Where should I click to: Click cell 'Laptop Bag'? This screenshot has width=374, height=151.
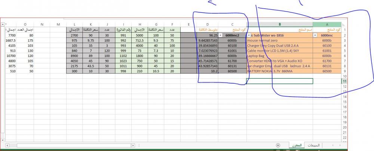(280, 56)
